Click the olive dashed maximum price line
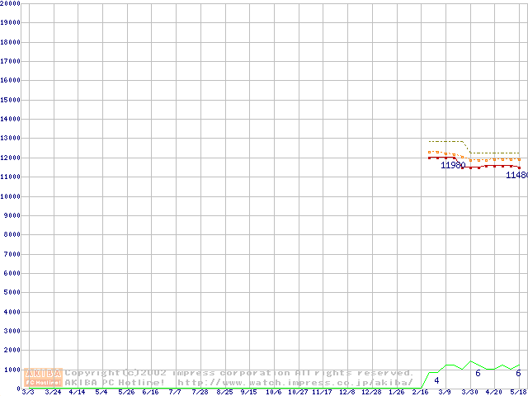Screen dimensions: 528x396 pyautogui.click(x=445, y=141)
